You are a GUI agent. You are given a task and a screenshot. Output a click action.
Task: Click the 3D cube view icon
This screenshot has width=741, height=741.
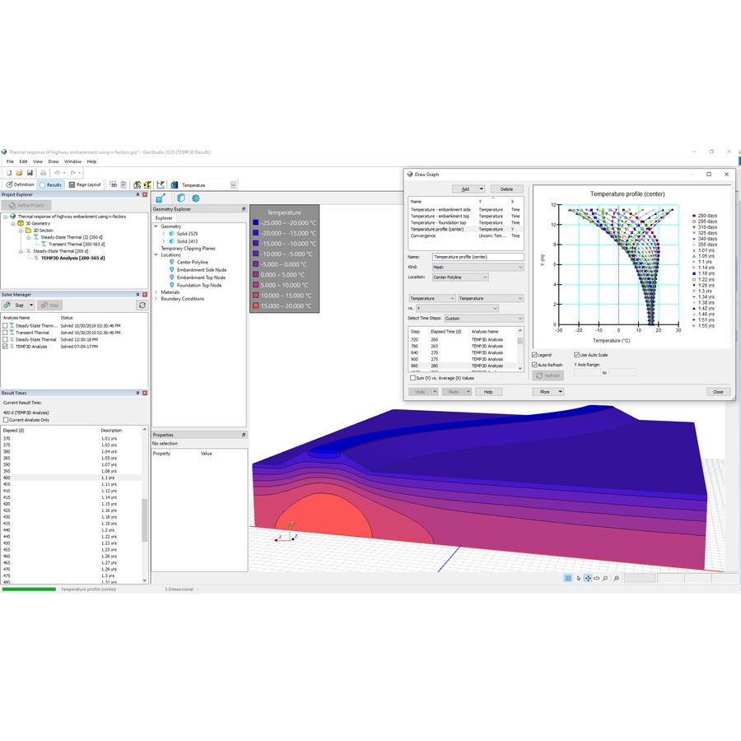(180, 198)
